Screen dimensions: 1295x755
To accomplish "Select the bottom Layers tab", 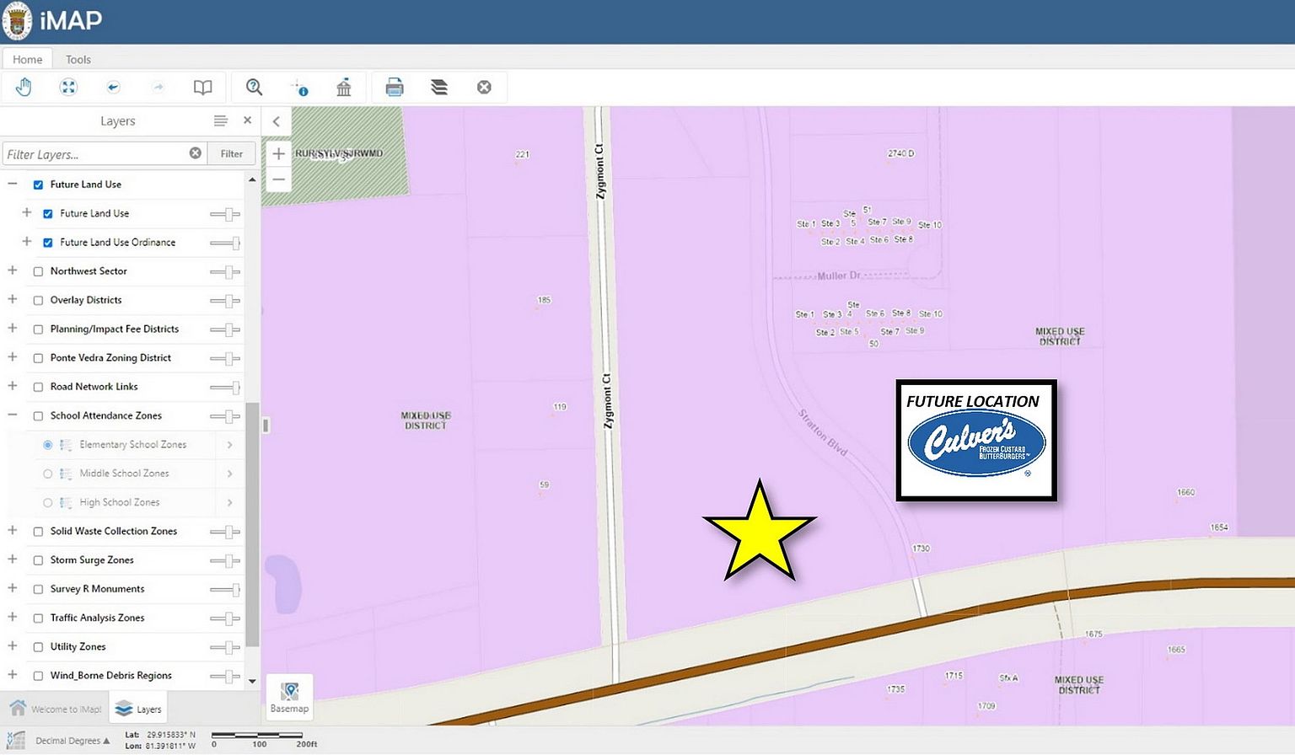I will [138, 709].
